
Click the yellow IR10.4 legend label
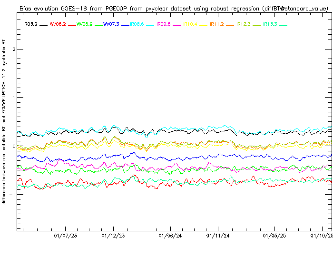[191, 24]
